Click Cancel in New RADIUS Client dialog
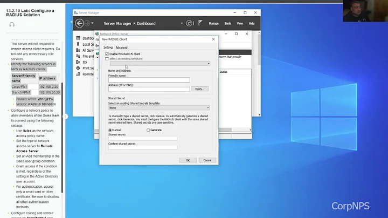 click(207, 160)
